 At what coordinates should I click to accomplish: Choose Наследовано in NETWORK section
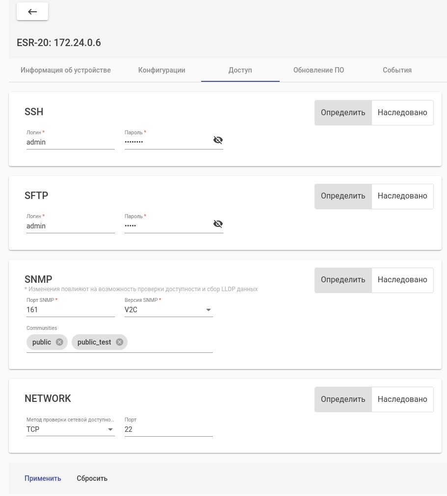coord(402,399)
